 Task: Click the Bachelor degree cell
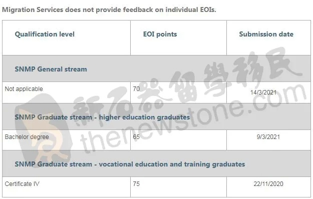point(27,137)
